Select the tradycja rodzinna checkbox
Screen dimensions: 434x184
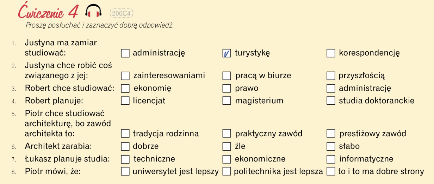pyautogui.click(x=125, y=133)
